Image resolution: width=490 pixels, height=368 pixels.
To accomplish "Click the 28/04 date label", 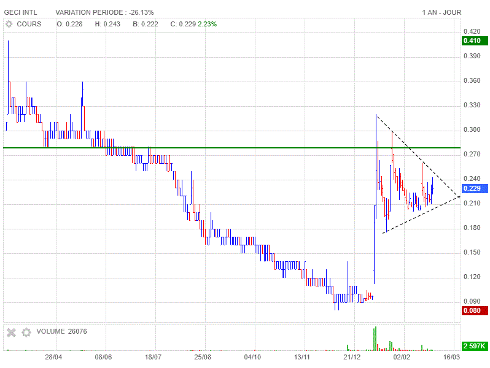I will tap(53, 357).
